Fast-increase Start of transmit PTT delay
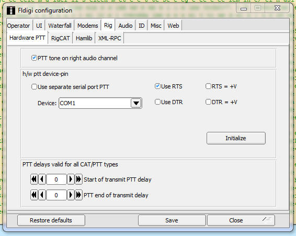This screenshot has width=296, height=236. pyautogui.click(x=78, y=179)
